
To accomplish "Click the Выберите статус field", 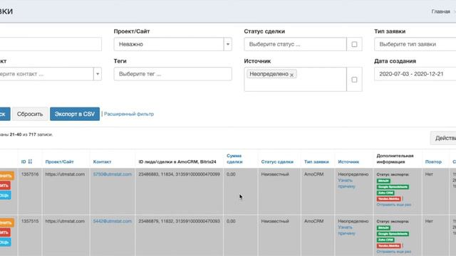I will point(295,44).
